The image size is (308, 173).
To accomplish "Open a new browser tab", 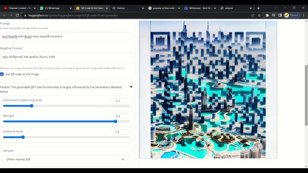I will pos(258,8).
